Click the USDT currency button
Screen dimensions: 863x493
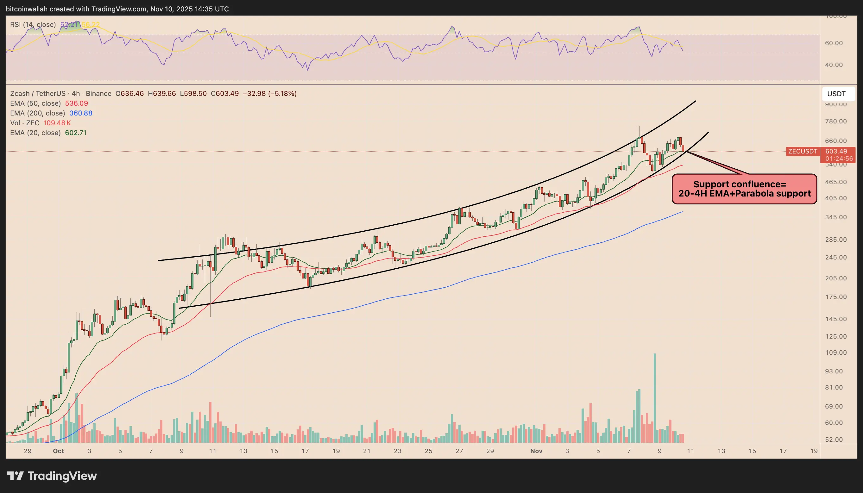836,94
